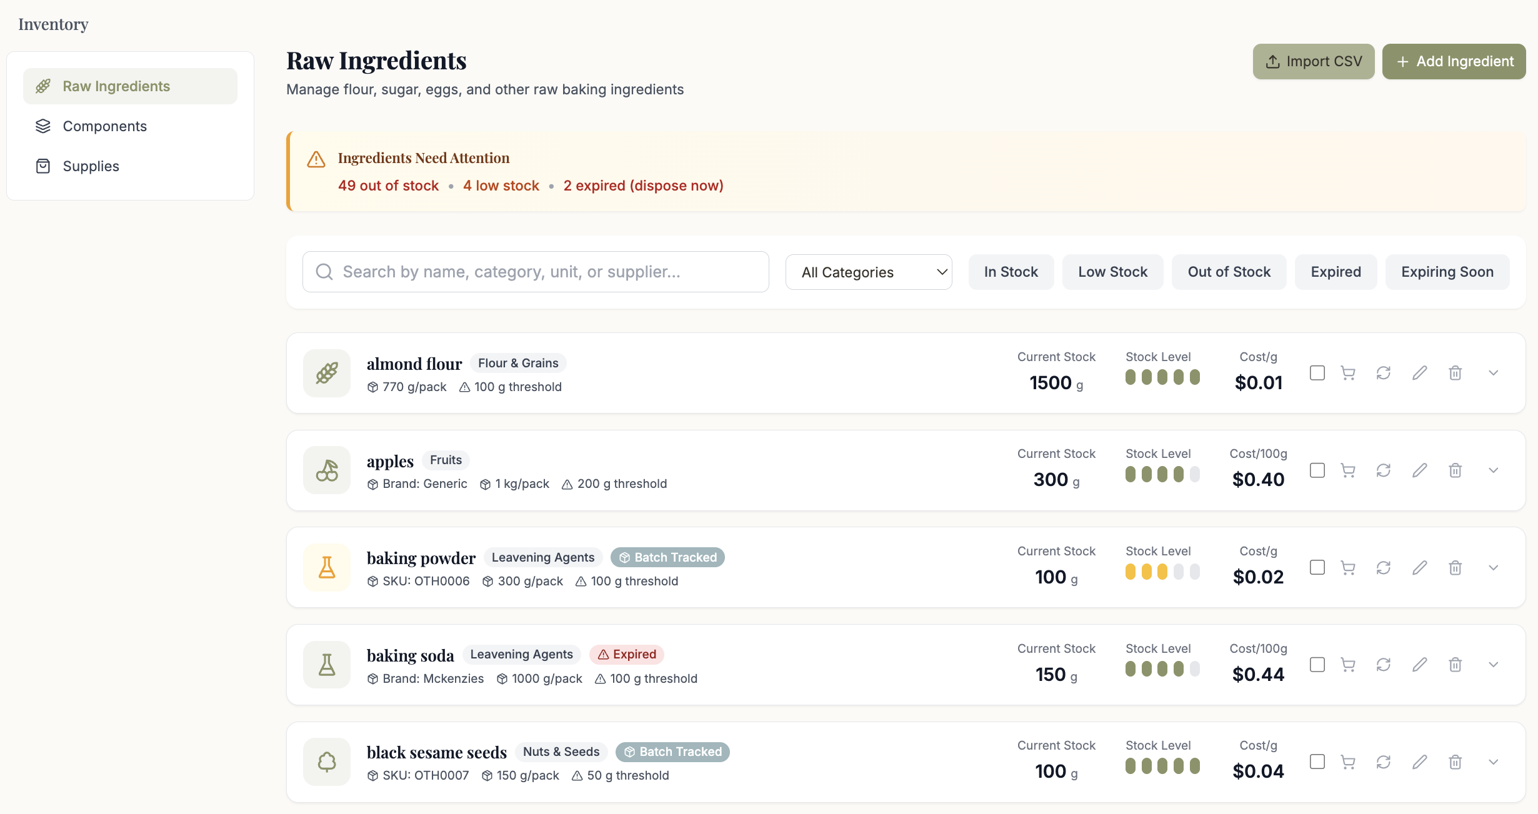Tick the checkbox on the almond flour row
Image resolution: width=1538 pixels, height=814 pixels.
click(1317, 372)
